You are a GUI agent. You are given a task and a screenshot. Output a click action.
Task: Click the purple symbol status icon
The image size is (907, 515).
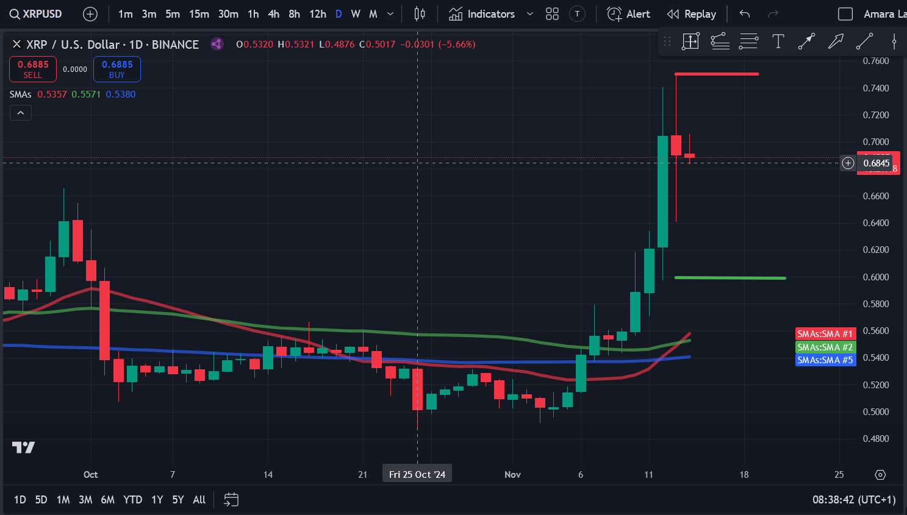(217, 44)
